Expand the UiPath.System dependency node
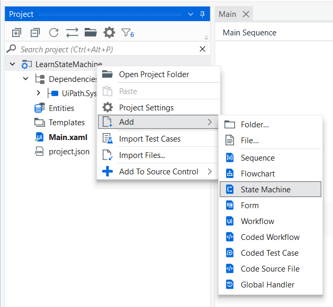Screen dimensions: 333x307 coord(39,93)
